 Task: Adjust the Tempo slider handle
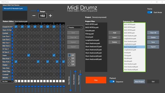38,10
